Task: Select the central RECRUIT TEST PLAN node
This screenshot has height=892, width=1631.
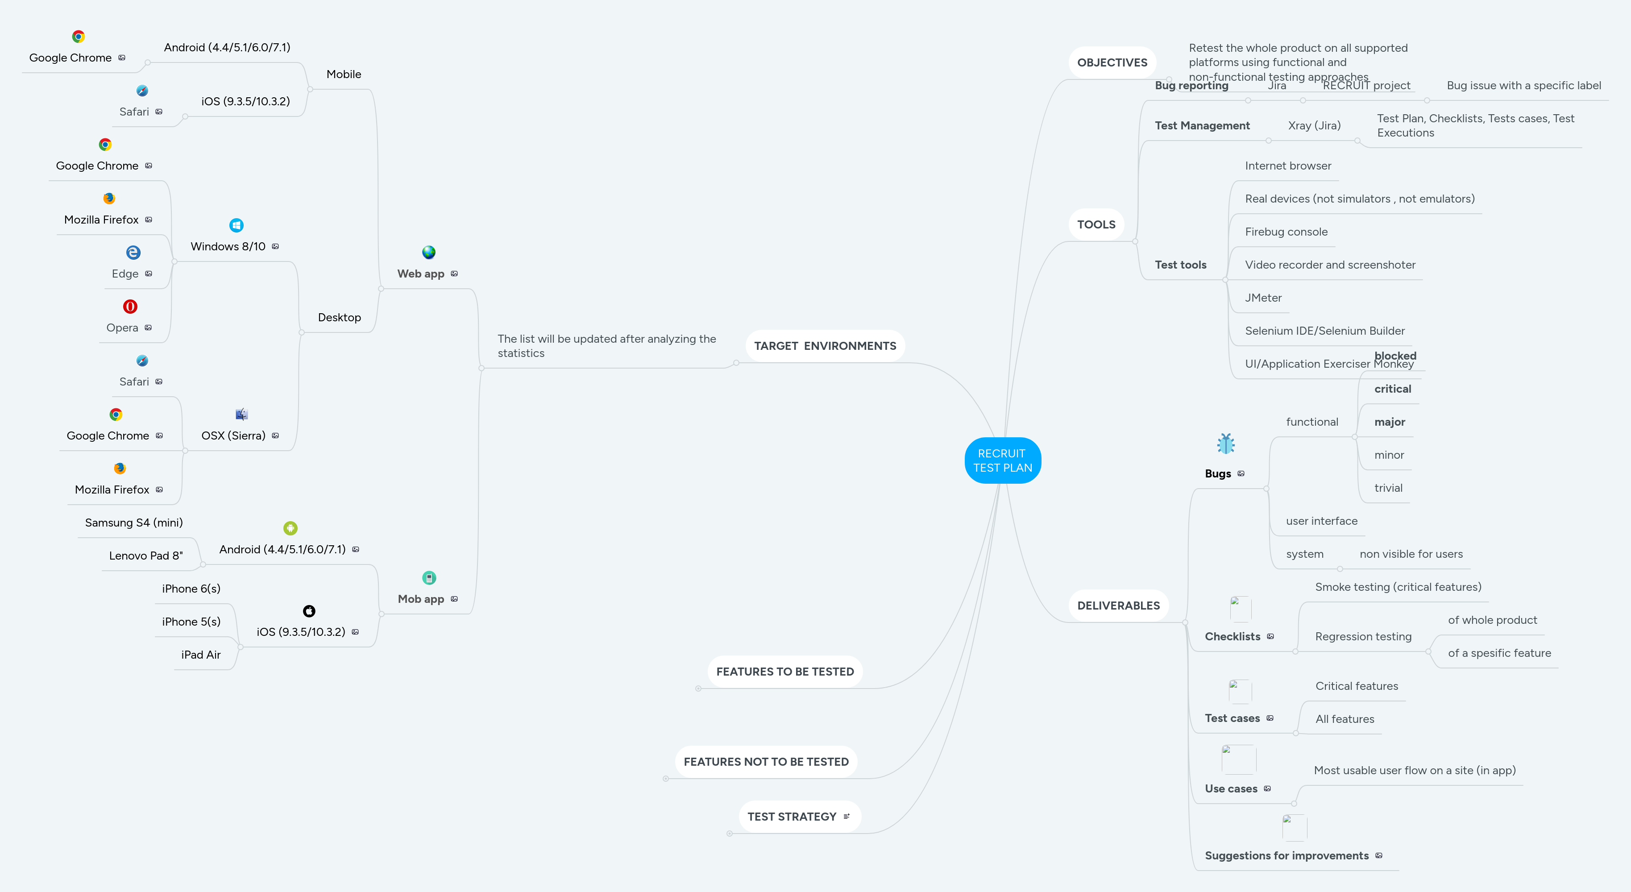Action: point(1003,461)
